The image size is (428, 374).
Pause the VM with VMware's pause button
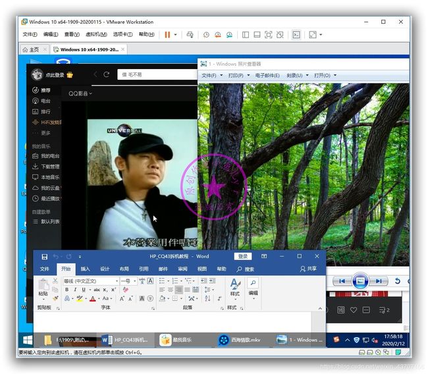click(167, 35)
